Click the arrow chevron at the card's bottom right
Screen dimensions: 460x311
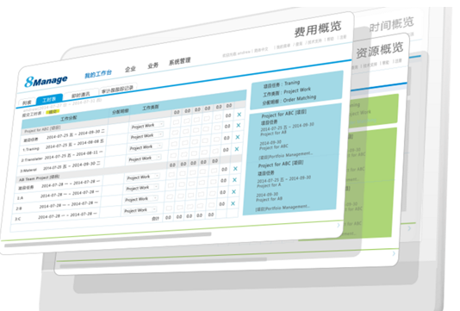339,225
